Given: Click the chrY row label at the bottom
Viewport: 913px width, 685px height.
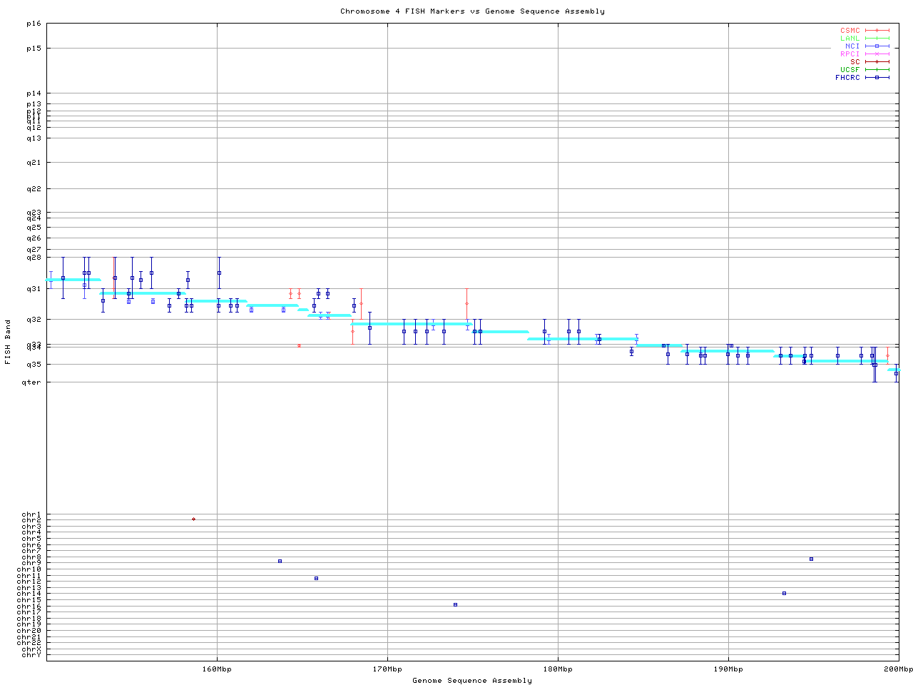Looking at the screenshot, I should coord(31,655).
